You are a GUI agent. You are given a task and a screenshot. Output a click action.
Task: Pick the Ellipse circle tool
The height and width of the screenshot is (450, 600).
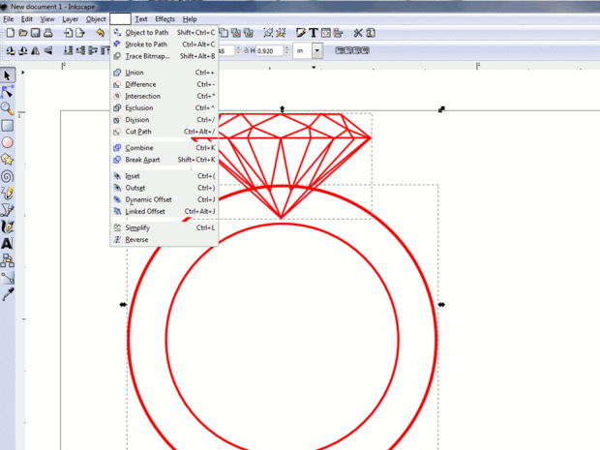[8, 142]
